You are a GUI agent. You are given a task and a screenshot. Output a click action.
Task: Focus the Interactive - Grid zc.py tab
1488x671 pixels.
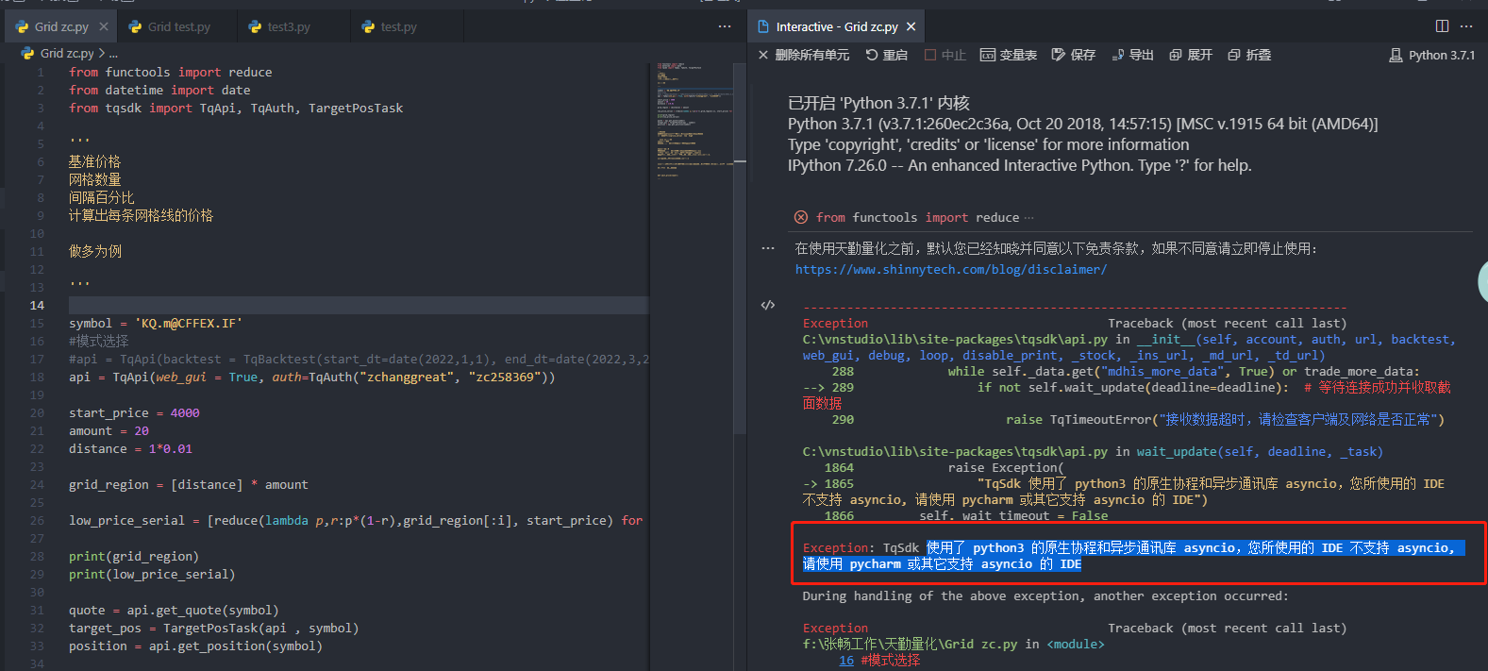tap(837, 26)
